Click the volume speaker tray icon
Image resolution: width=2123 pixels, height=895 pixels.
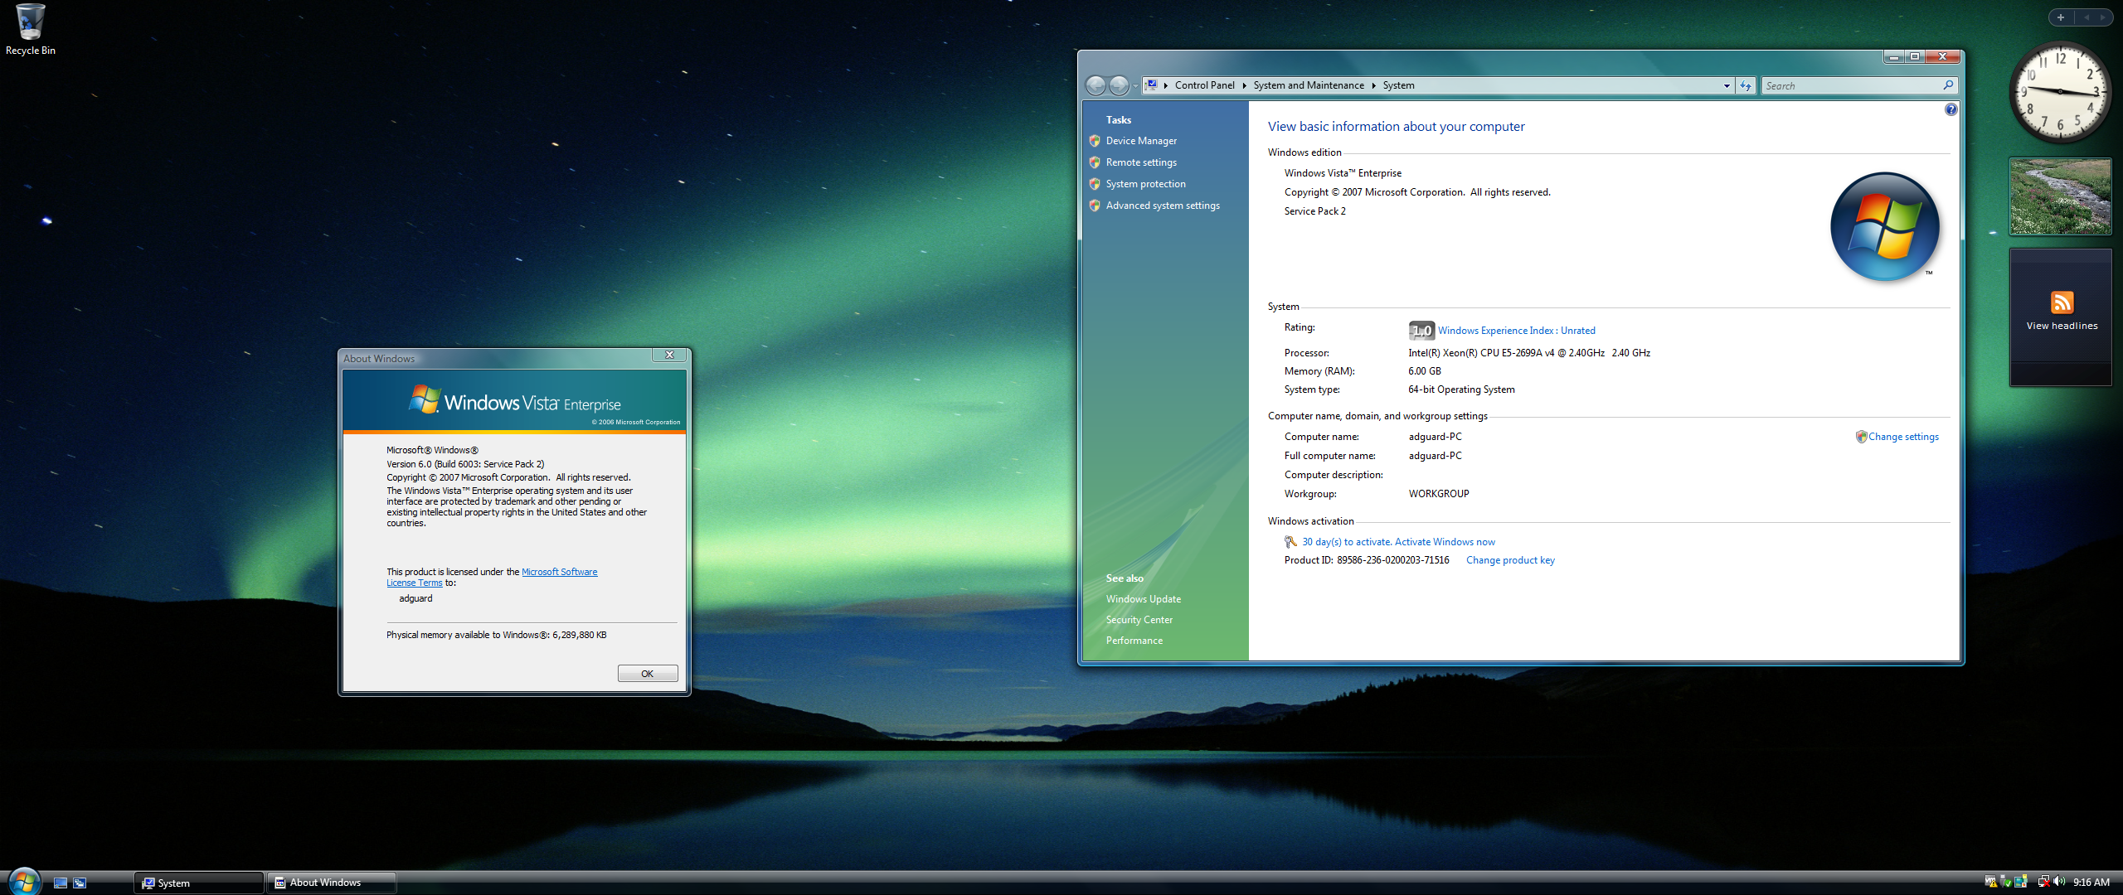(x=2059, y=882)
